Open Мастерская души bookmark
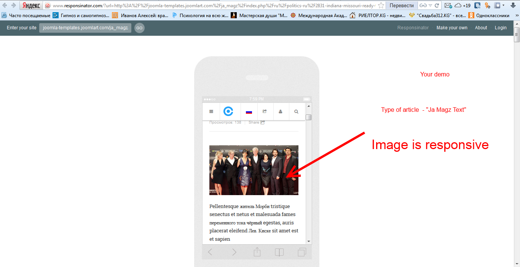 point(259,16)
